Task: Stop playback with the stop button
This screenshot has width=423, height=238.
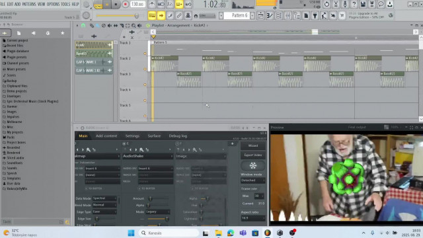Action: click(x=116, y=5)
